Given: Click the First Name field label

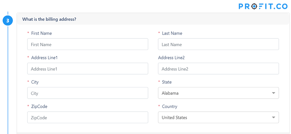Looking at the screenshot, I should click(x=41, y=33).
